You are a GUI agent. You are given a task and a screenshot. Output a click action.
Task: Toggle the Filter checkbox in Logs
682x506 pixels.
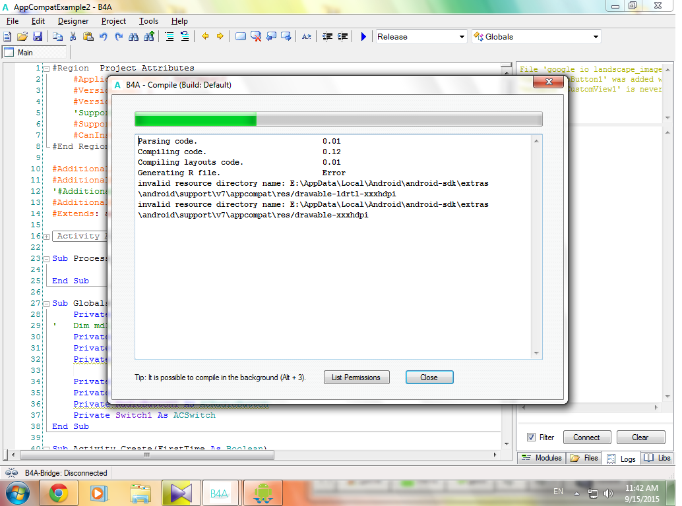(x=531, y=437)
